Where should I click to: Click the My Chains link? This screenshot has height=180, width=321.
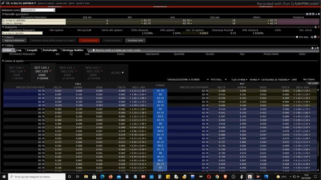[x=309, y=79]
